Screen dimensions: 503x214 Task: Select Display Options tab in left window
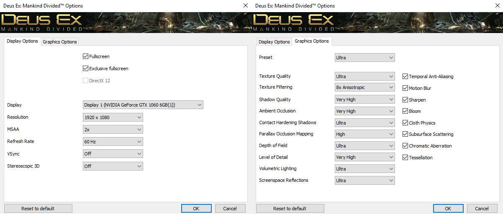[x=23, y=41]
